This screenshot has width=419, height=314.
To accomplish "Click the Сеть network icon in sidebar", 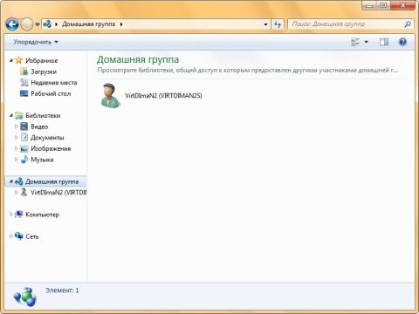I will pos(19,236).
